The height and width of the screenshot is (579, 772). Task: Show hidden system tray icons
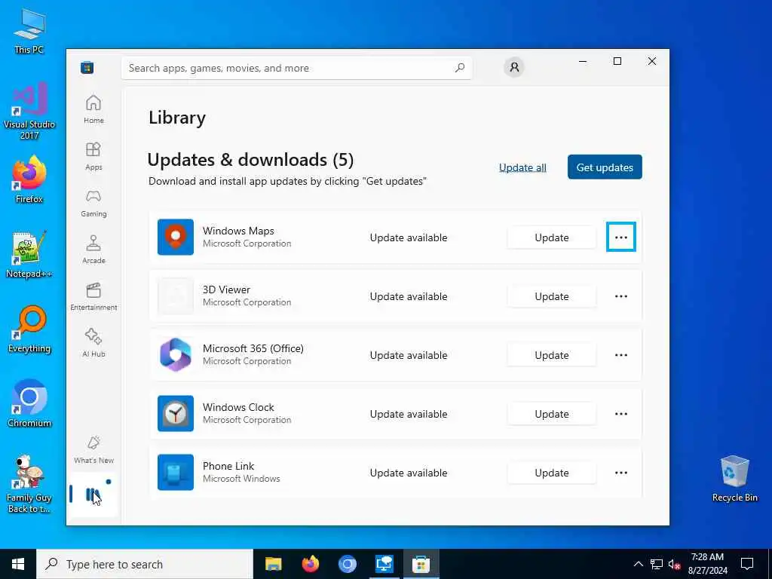[x=638, y=564]
